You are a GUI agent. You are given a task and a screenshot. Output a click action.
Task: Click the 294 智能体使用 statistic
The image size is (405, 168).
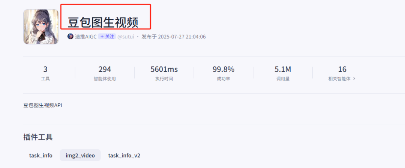105,73
